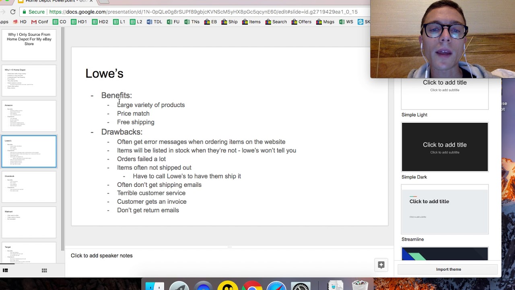The image size is (515, 290).
Task: Click Often don't get shipping emails bullet
Action: 159,185
